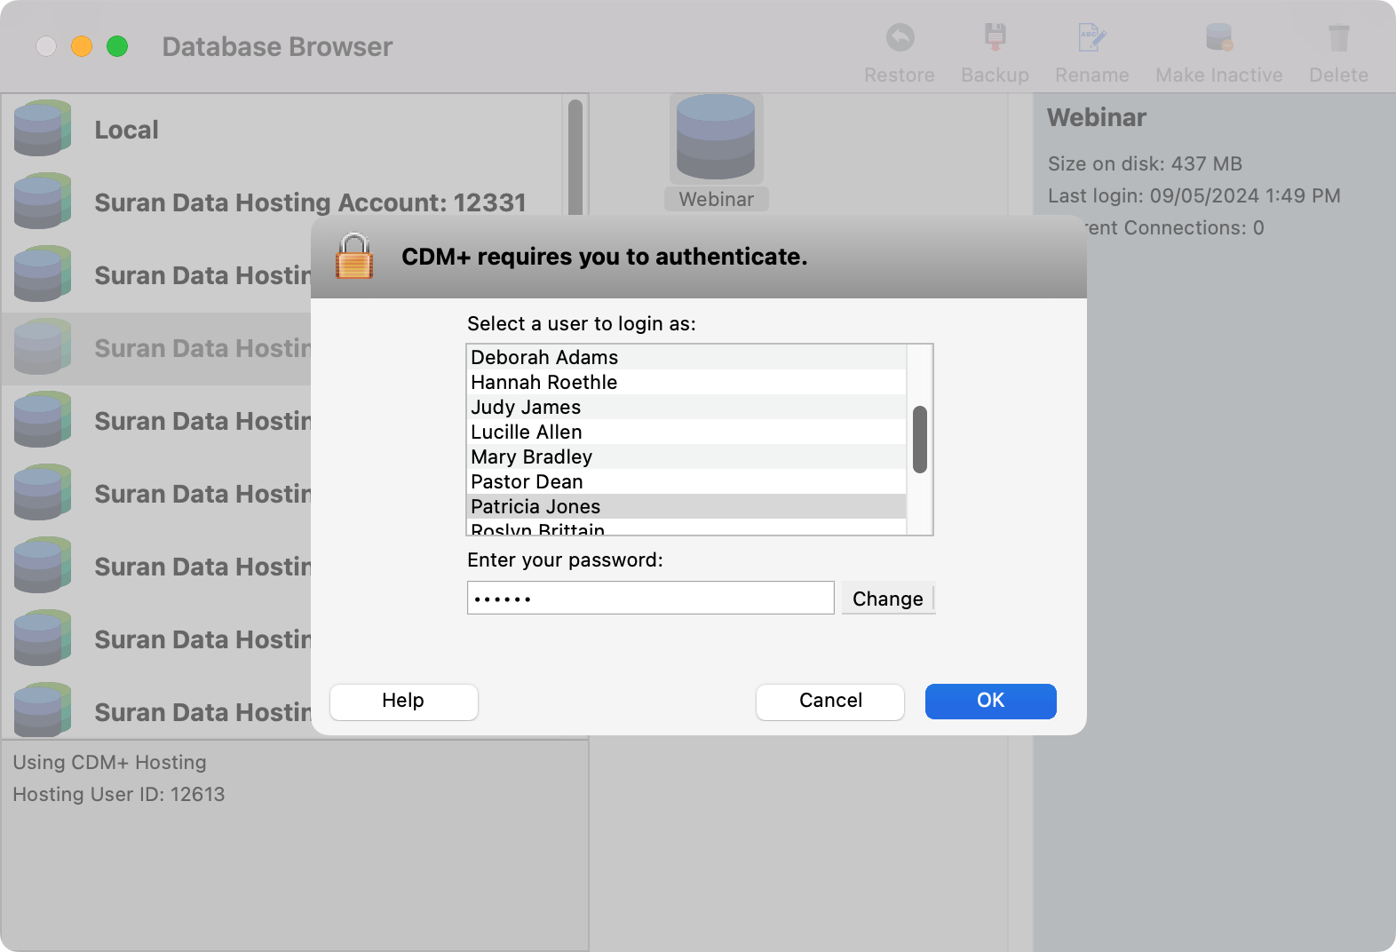Select the Local database server icon

pyautogui.click(x=42, y=129)
